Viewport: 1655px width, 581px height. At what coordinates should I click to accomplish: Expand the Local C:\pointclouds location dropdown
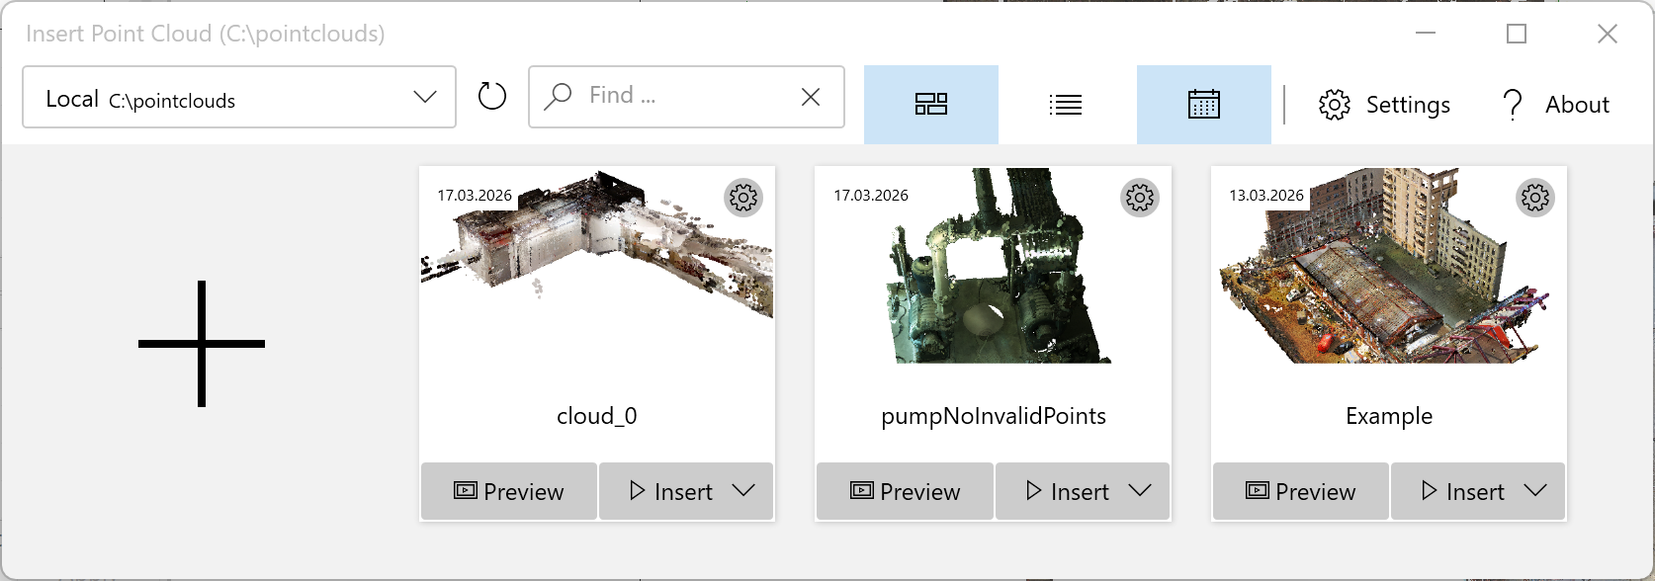click(x=425, y=97)
